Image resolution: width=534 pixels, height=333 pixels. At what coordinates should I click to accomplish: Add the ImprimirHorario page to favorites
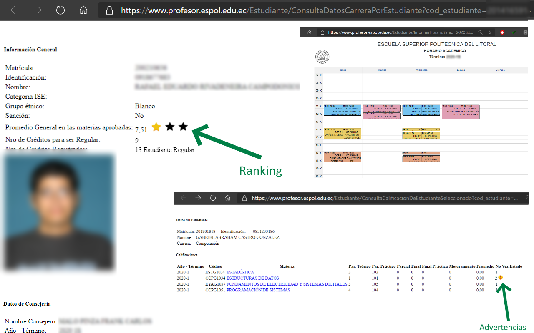click(490, 32)
